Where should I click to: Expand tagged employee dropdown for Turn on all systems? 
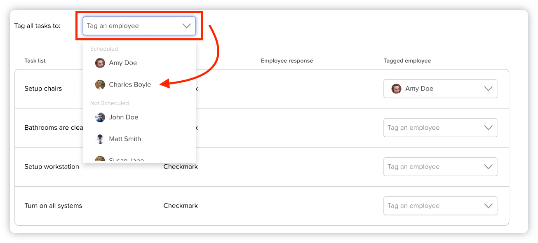pyautogui.click(x=440, y=206)
